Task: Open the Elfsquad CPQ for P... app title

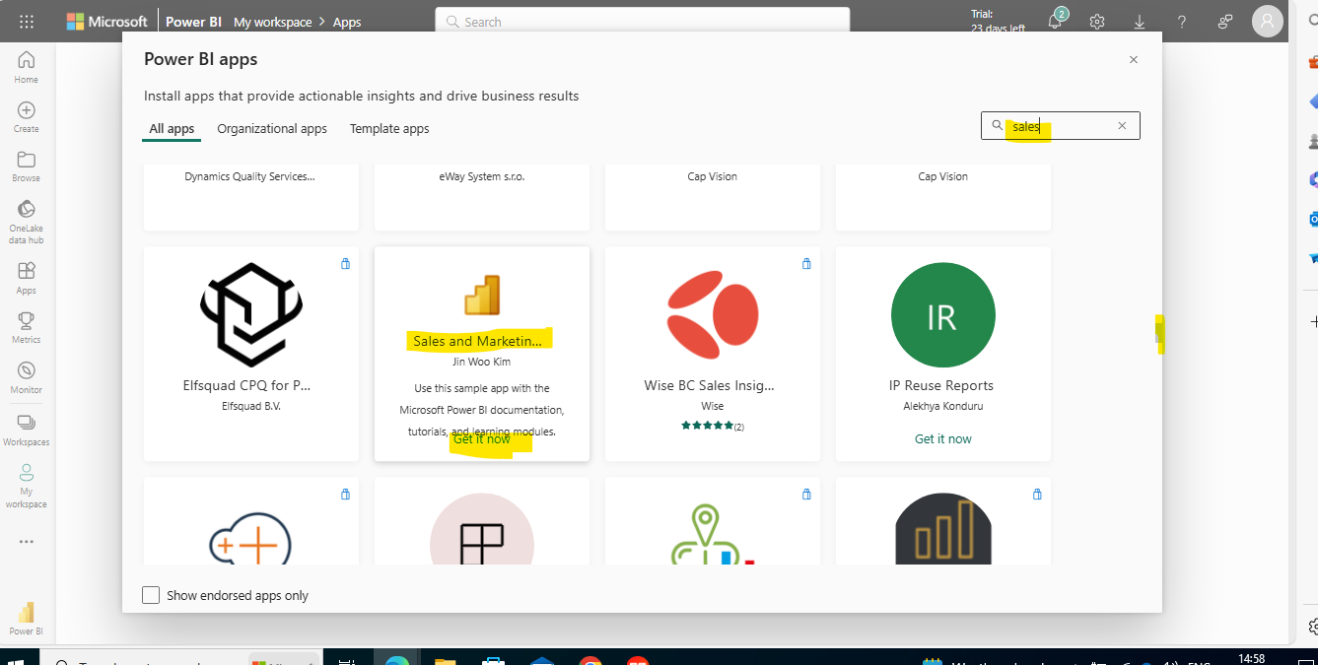Action: tap(247, 385)
